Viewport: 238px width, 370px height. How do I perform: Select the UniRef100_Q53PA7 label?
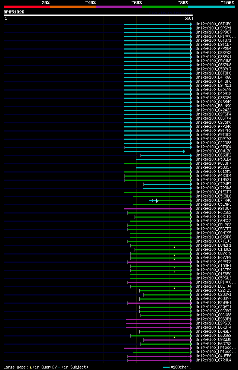tap(213, 69)
